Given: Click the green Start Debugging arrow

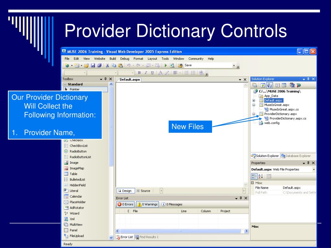Looking at the screenshot, I should tap(166, 66).
